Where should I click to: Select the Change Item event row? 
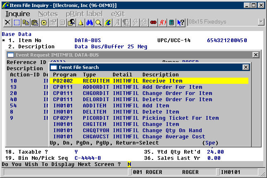click(x=149, y=124)
